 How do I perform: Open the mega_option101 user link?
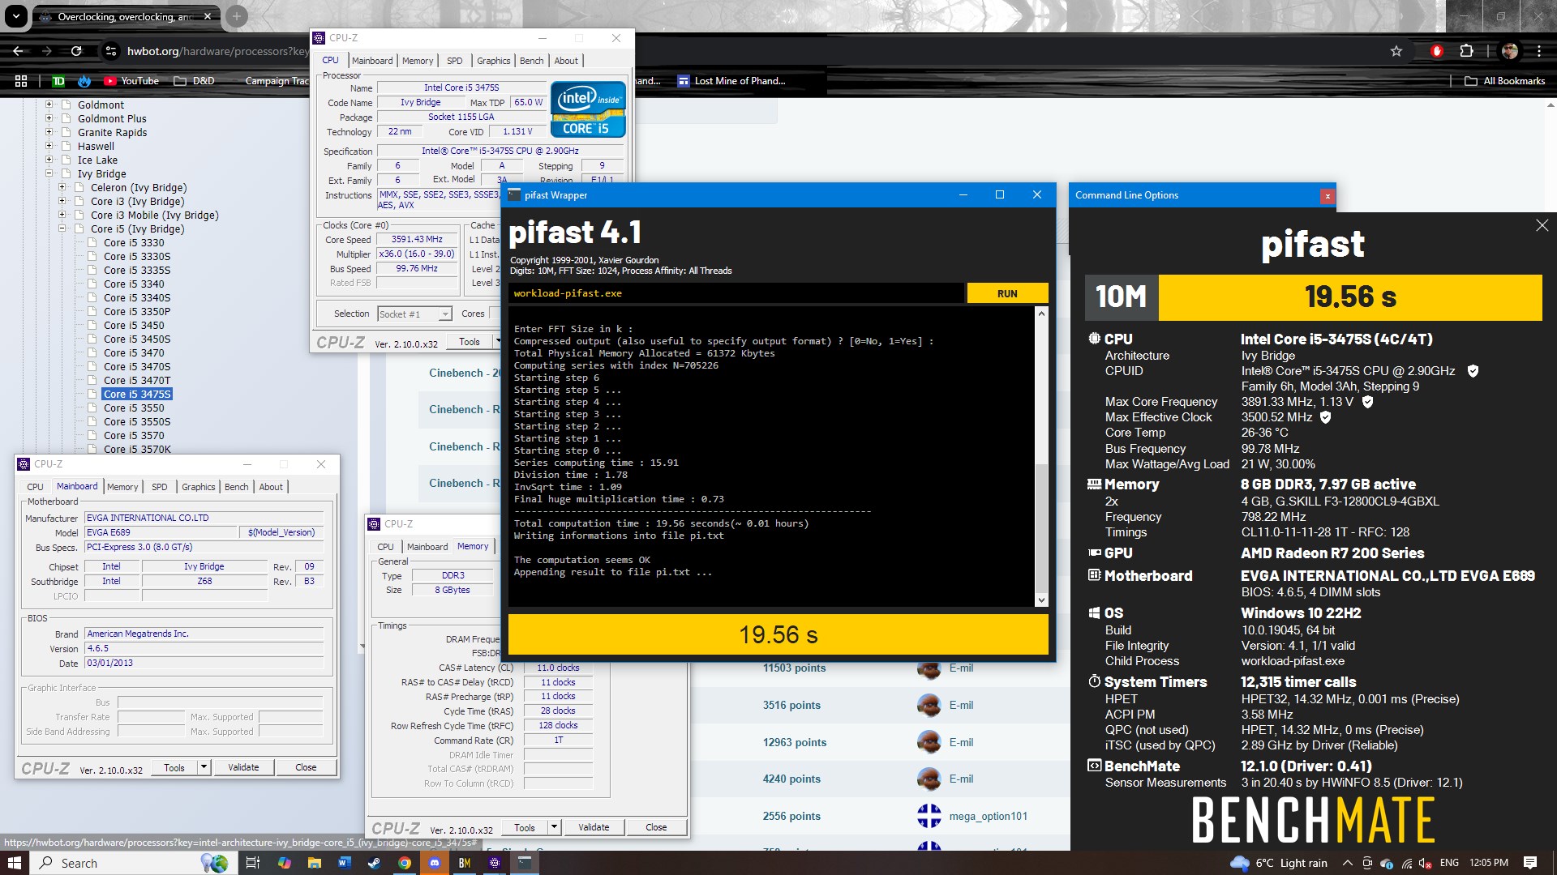pyautogui.click(x=988, y=816)
